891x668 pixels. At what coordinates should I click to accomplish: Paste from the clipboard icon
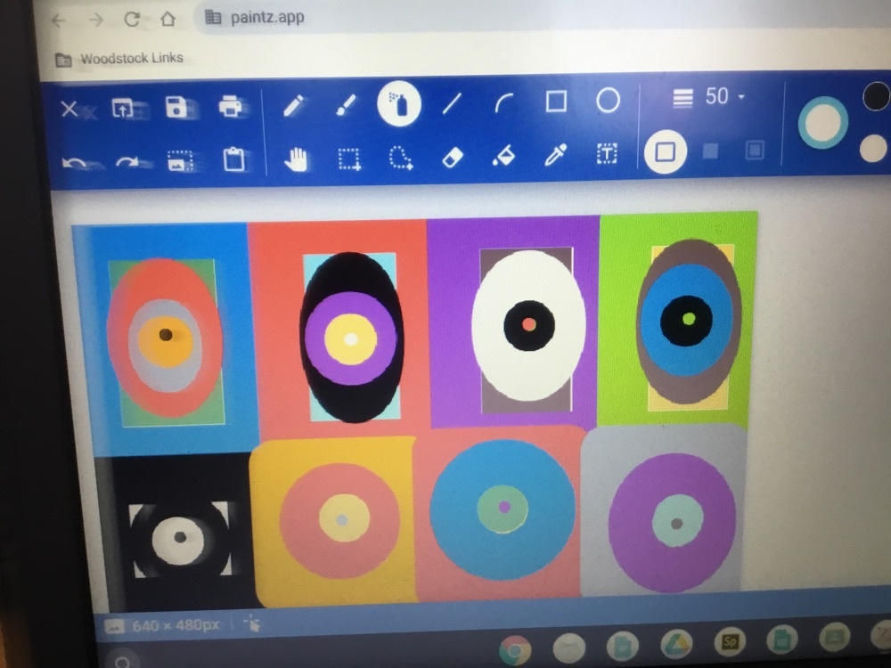click(x=234, y=159)
